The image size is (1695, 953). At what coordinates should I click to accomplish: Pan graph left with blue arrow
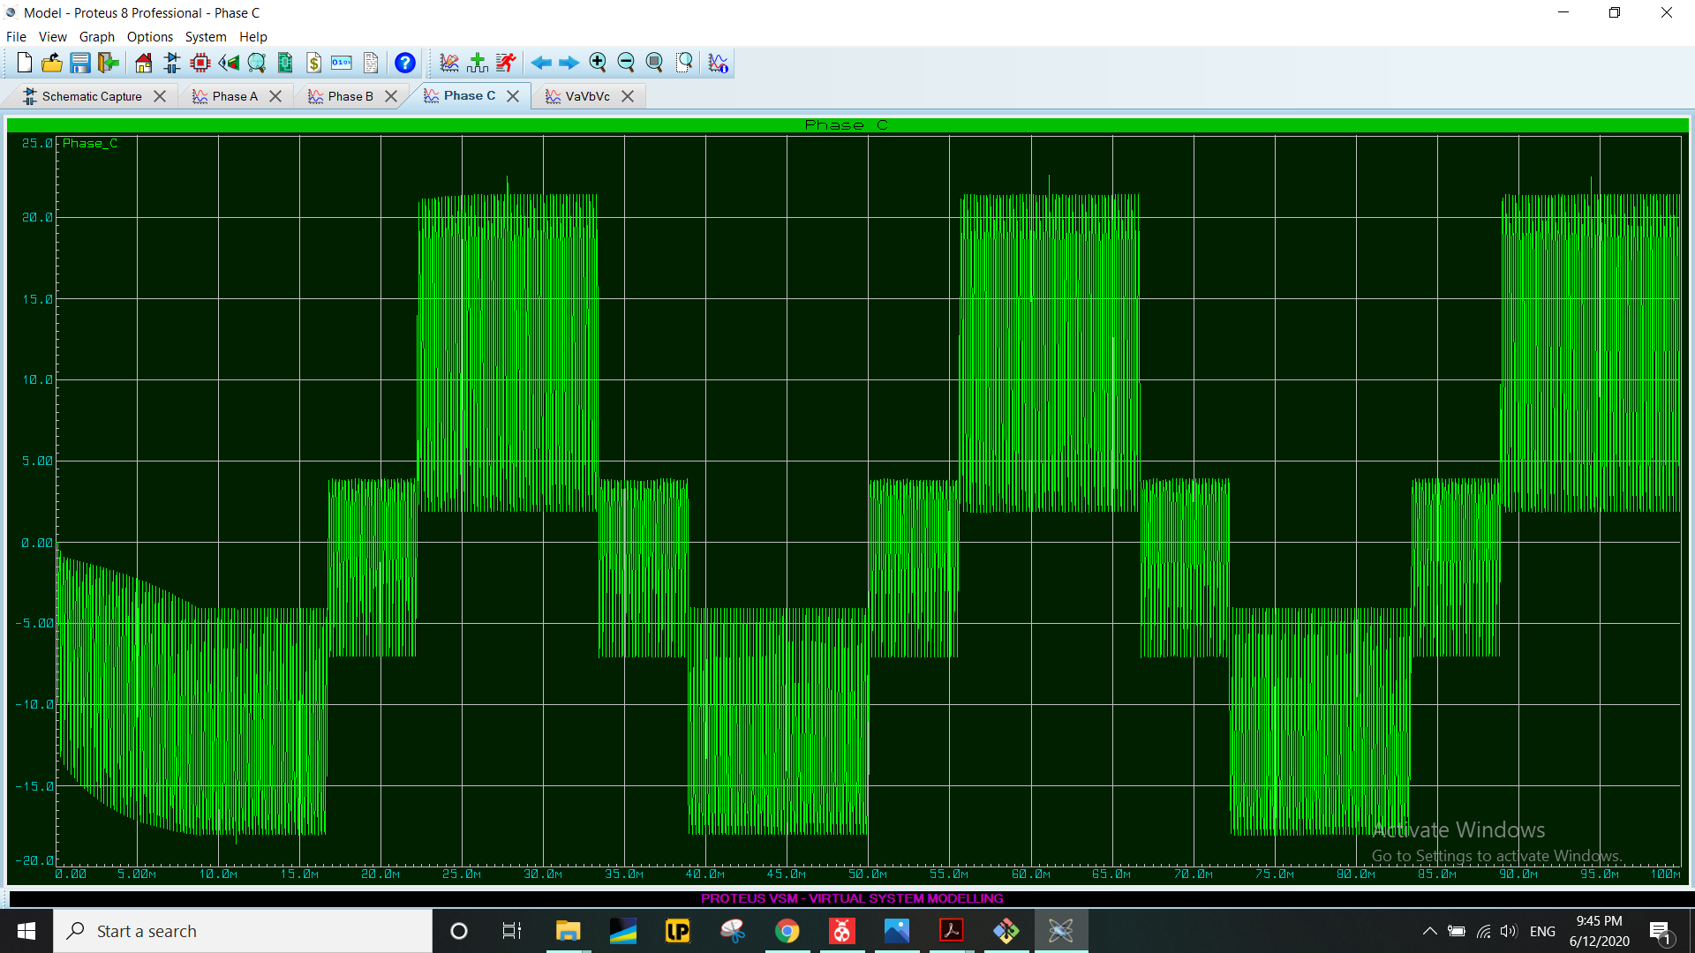coord(541,63)
